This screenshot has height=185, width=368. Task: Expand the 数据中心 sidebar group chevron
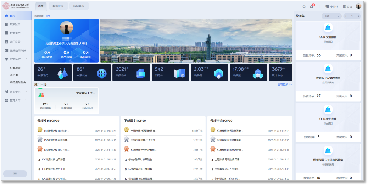click(x=26, y=91)
